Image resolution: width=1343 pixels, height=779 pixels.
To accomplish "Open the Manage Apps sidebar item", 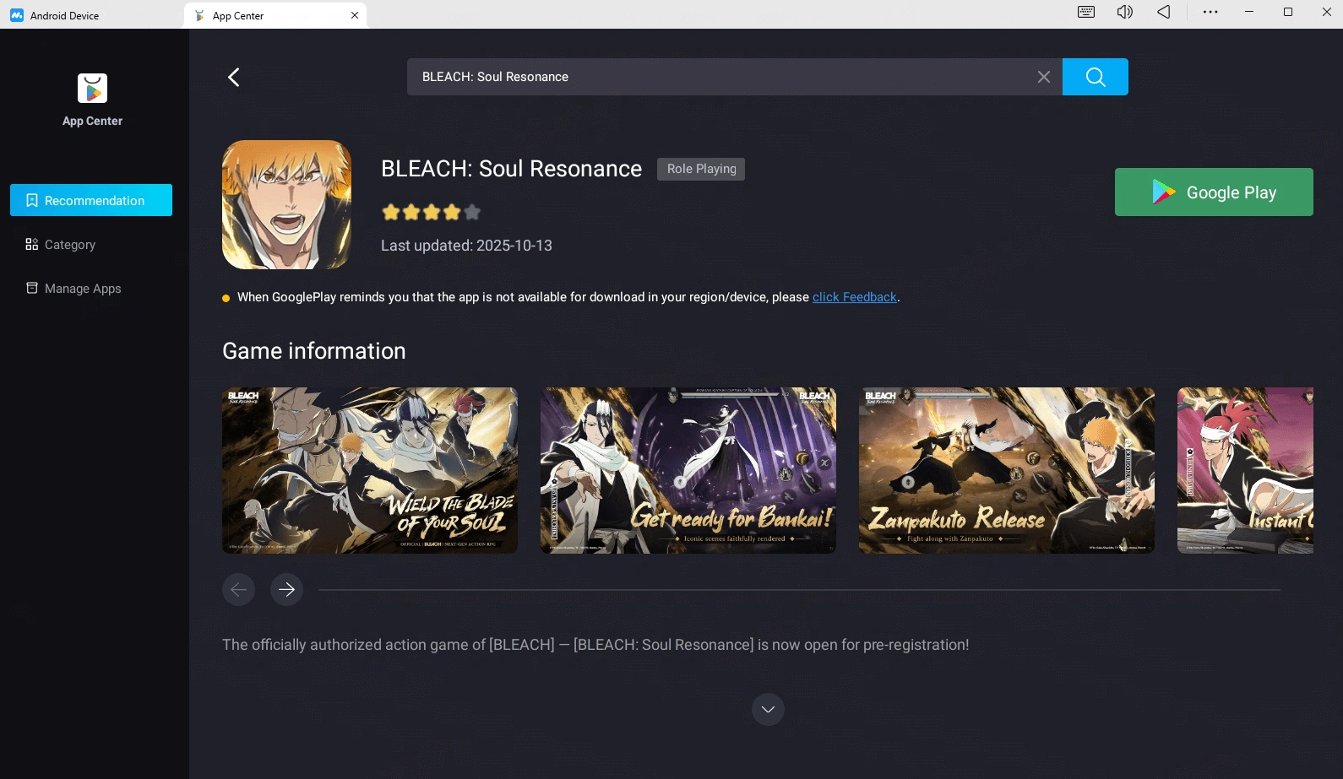I will 91,288.
